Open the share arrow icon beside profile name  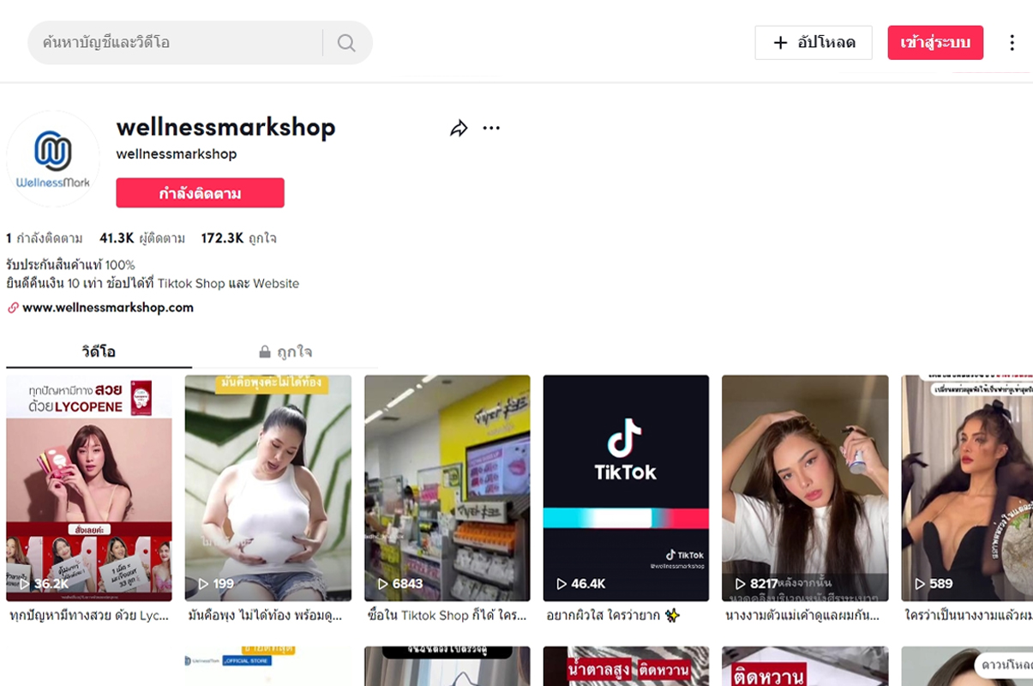pyautogui.click(x=459, y=129)
